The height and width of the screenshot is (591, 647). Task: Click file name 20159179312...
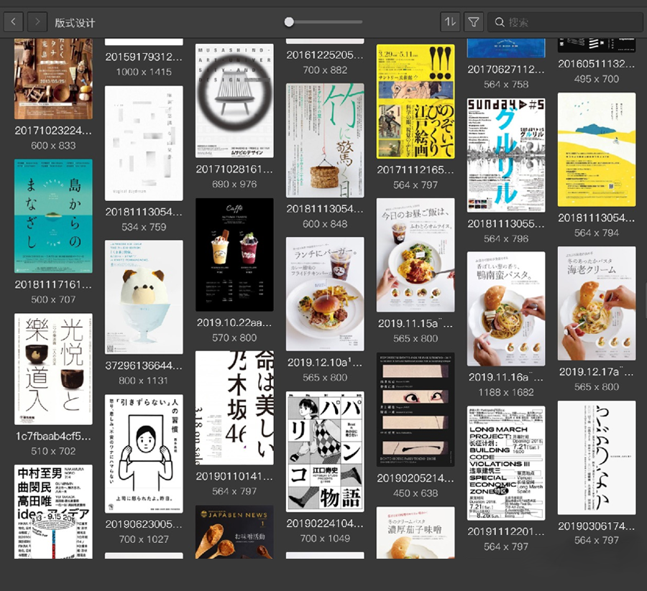pyautogui.click(x=144, y=57)
